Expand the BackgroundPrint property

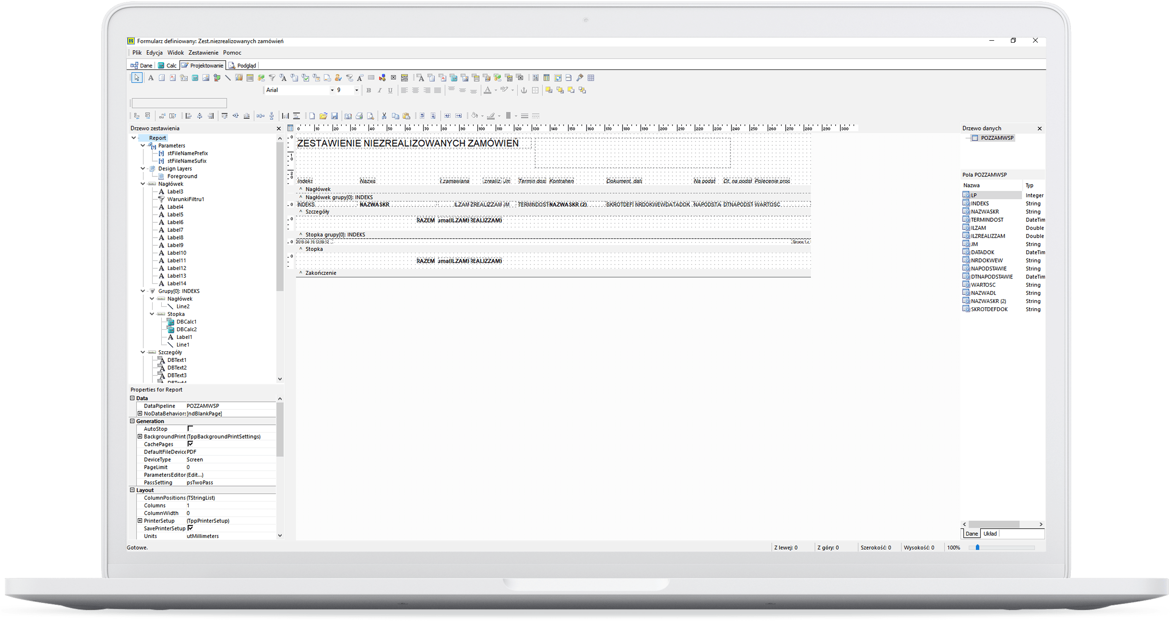(x=140, y=436)
